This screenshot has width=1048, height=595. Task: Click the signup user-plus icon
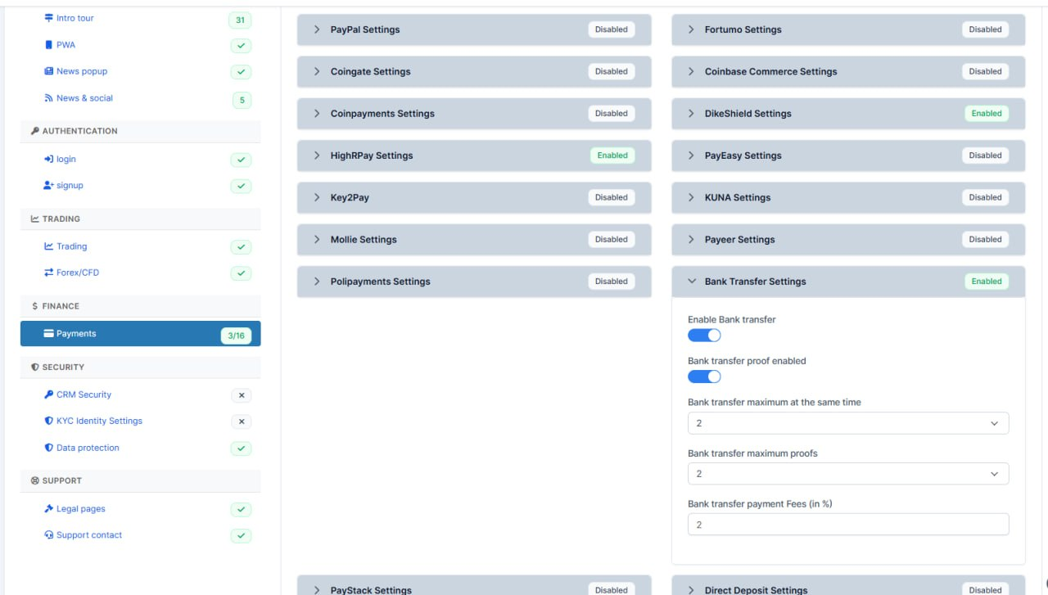click(x=48, y=186)
